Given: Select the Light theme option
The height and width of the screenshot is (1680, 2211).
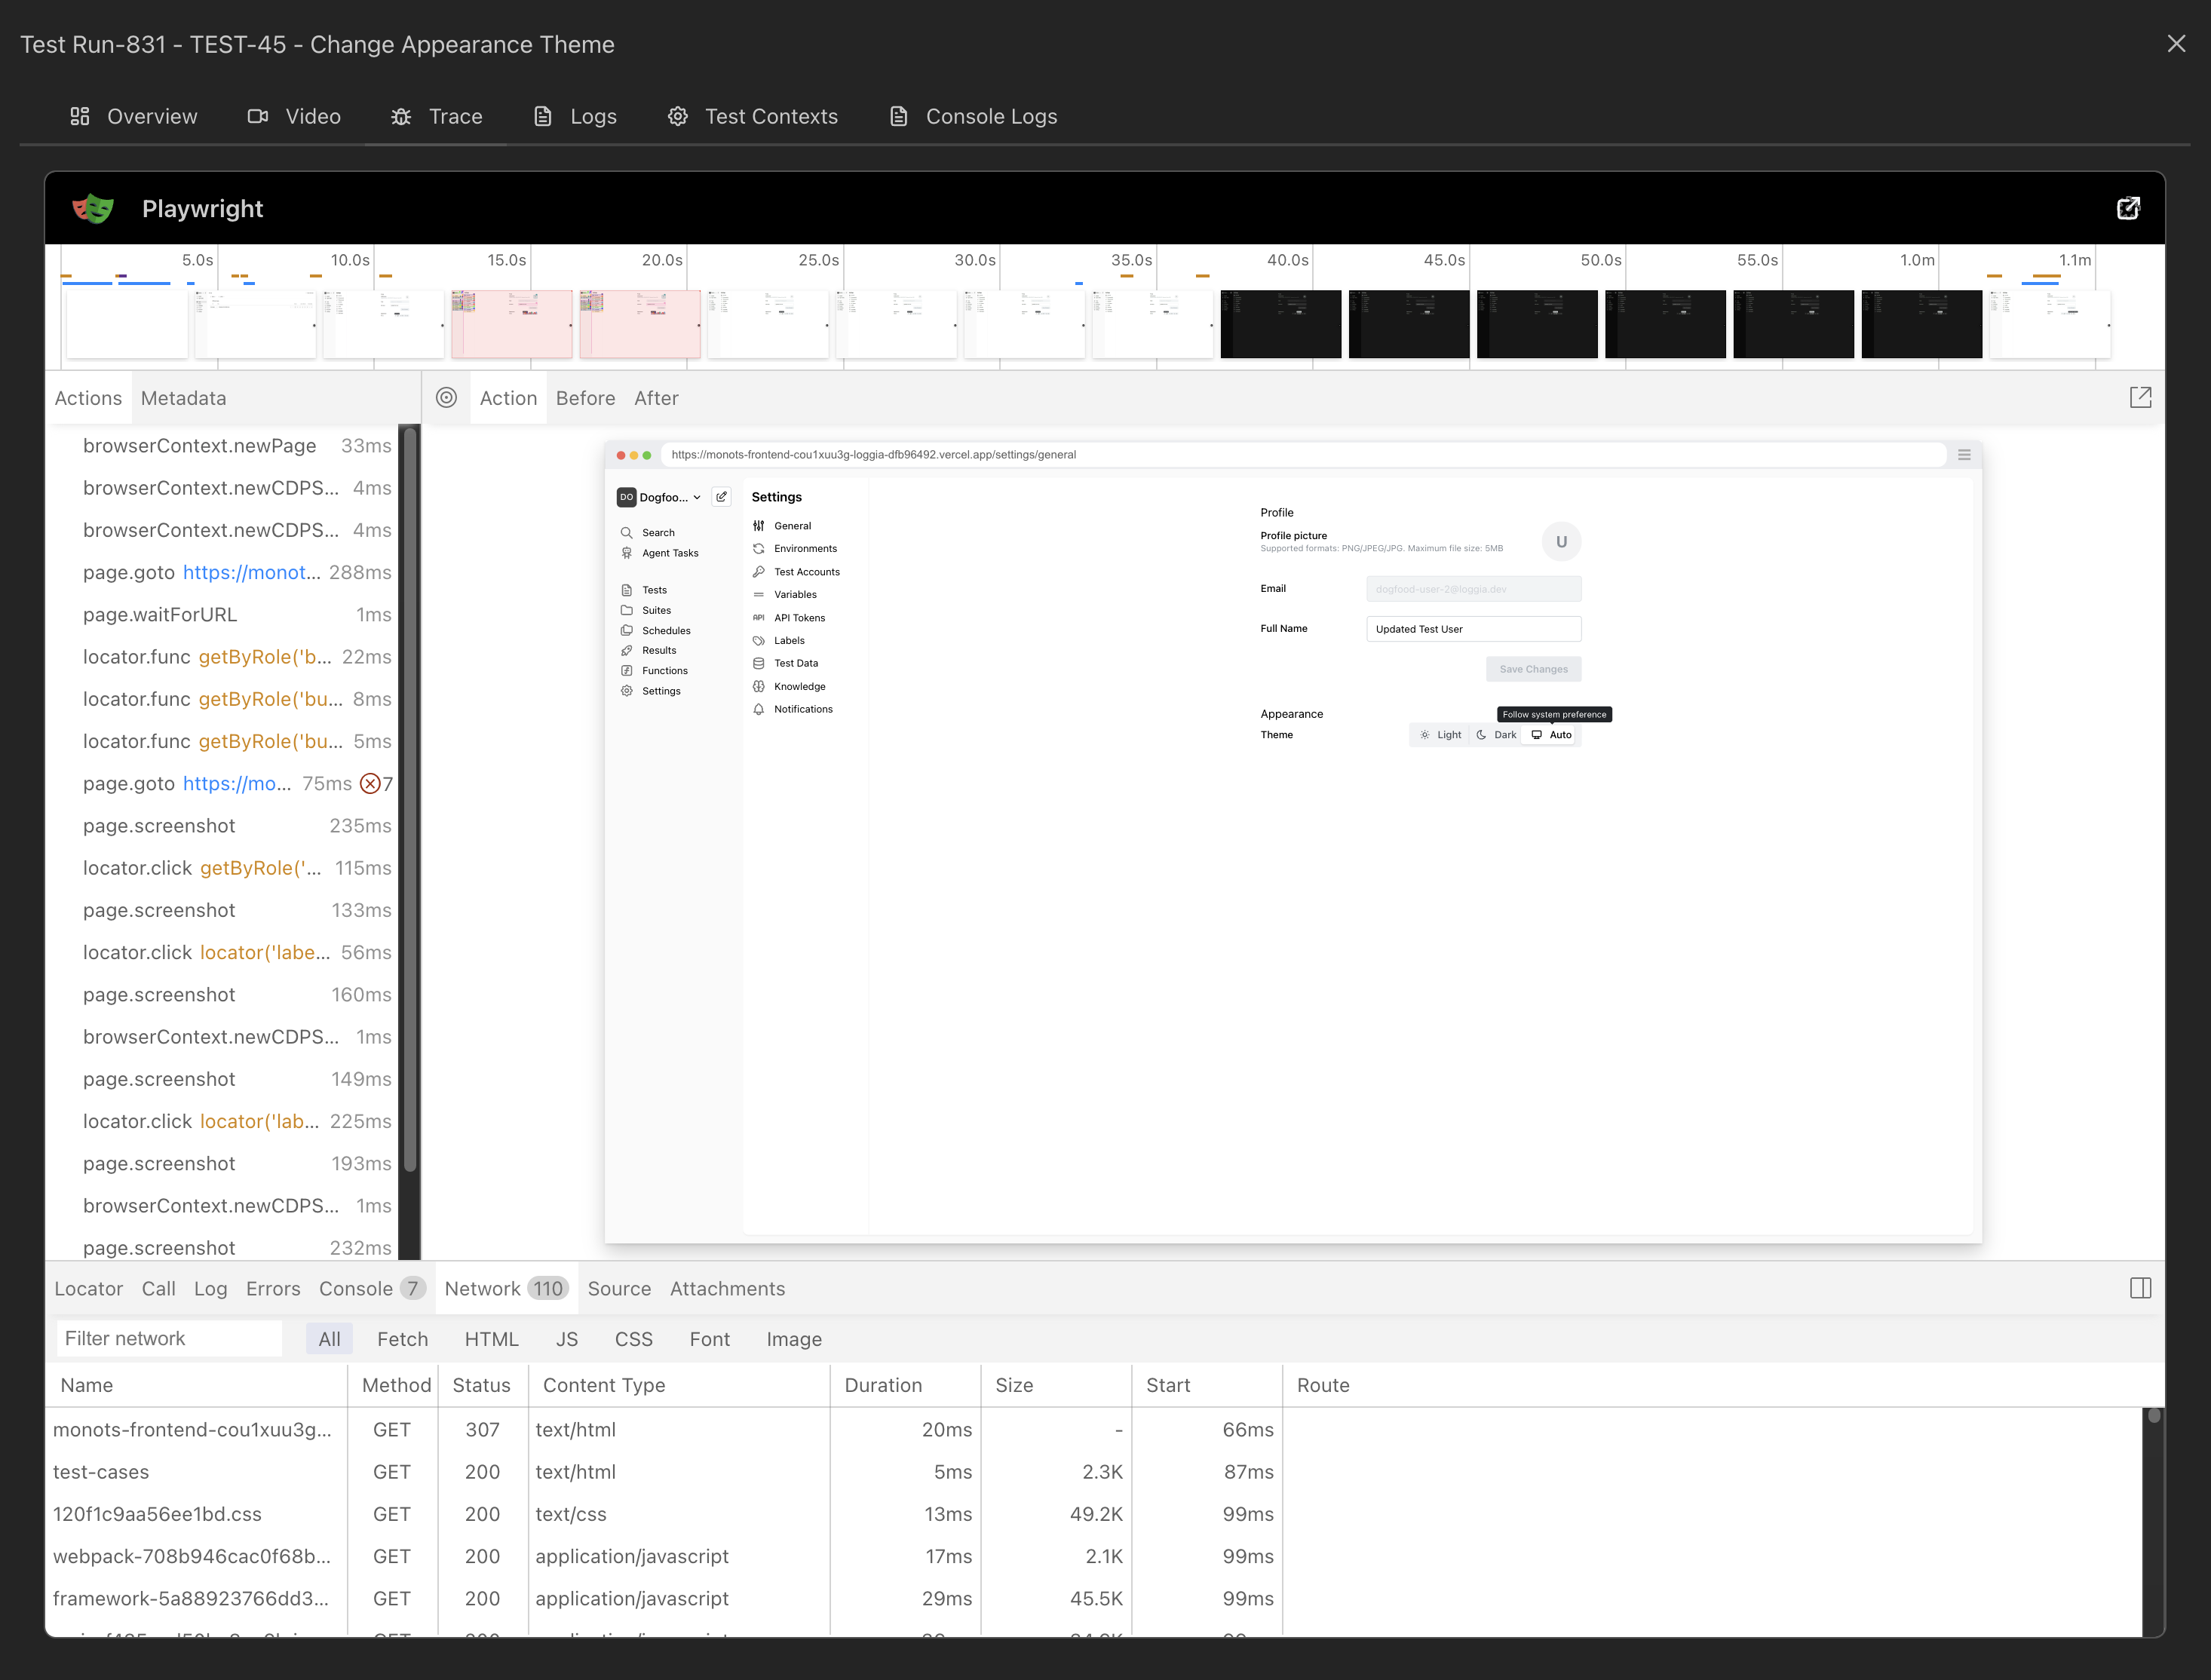Looking at the screenshot, I should 1440,734.
